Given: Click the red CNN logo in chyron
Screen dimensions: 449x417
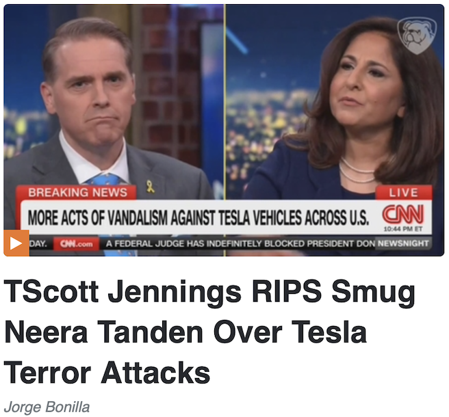Looking at the screenshot, I should 403,214.
